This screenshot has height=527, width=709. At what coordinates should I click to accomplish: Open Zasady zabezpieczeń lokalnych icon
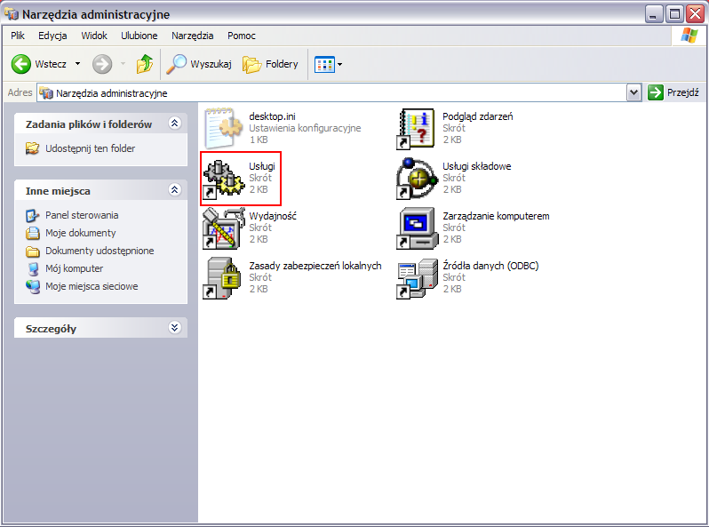(223, 278)
